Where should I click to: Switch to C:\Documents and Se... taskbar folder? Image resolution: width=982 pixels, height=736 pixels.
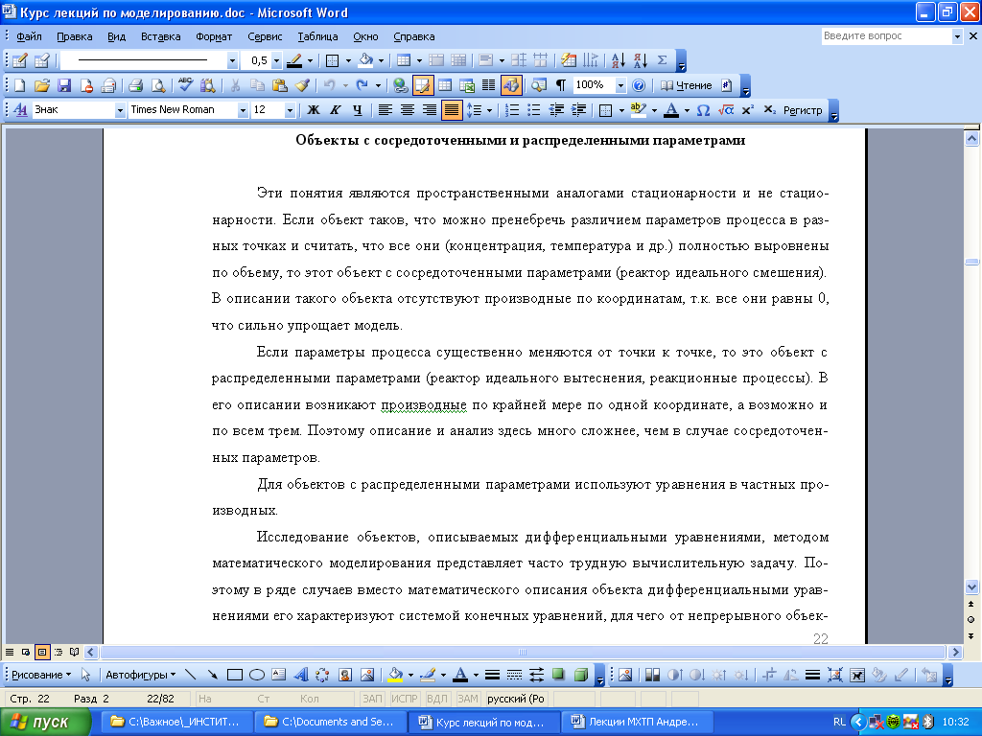[x=330, y=722]
